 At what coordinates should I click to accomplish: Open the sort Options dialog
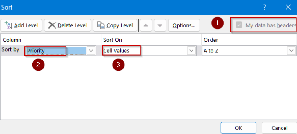(x=184, y=25)
